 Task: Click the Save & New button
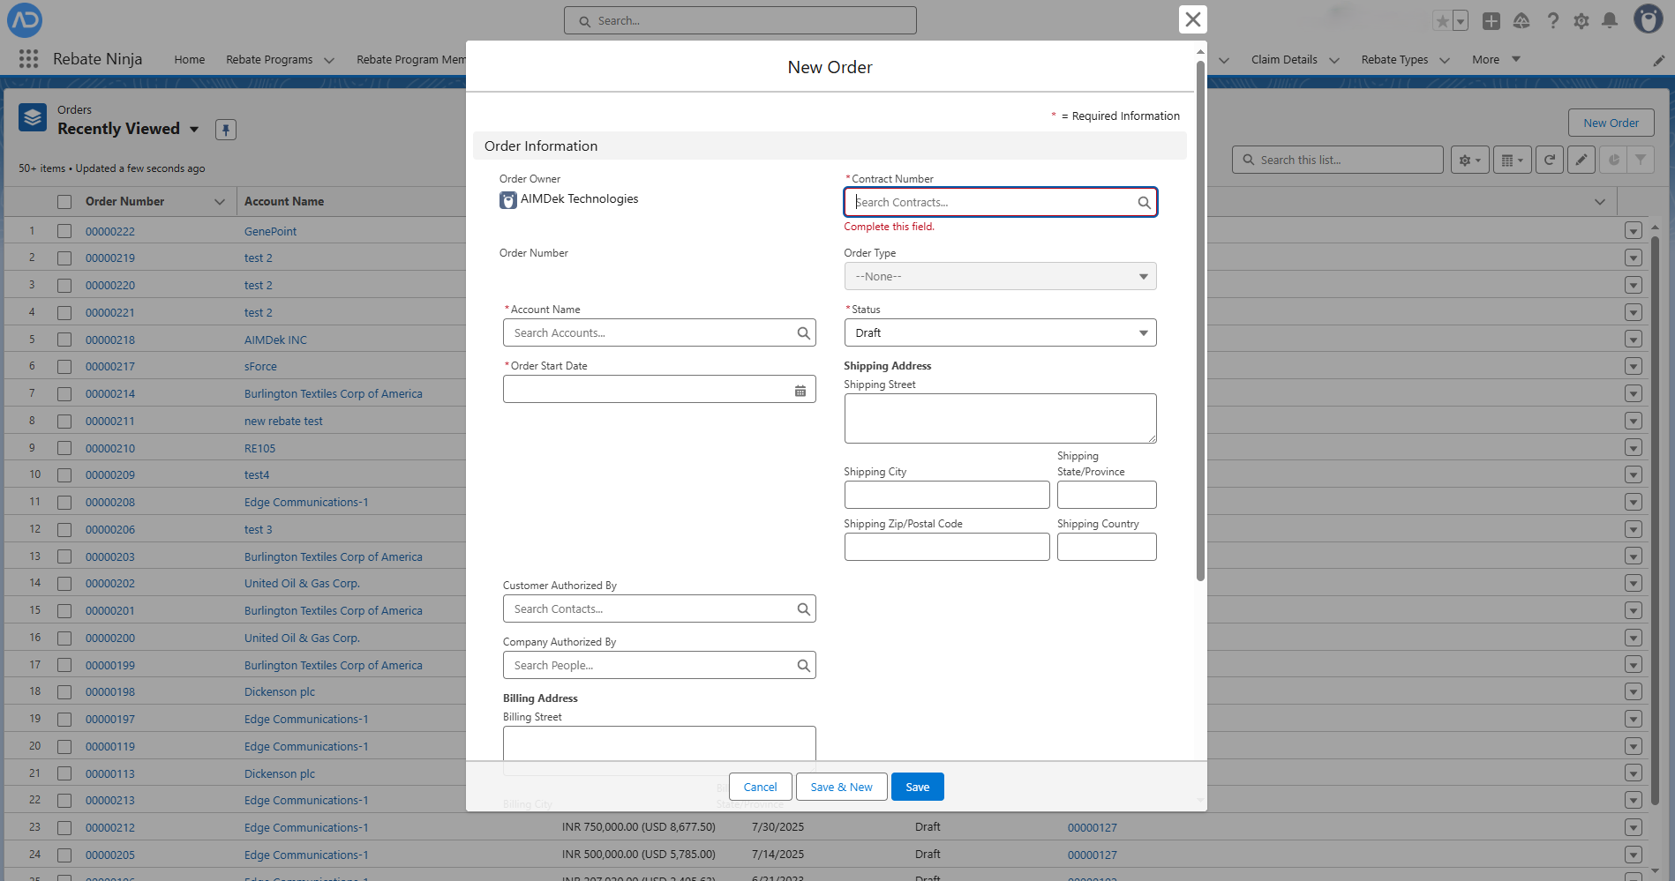(841, 787)
